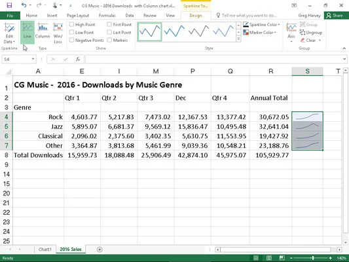Screen dimensions: 349x262
Task: Select the Column sparkline type
Action: (x=43, y=32)
